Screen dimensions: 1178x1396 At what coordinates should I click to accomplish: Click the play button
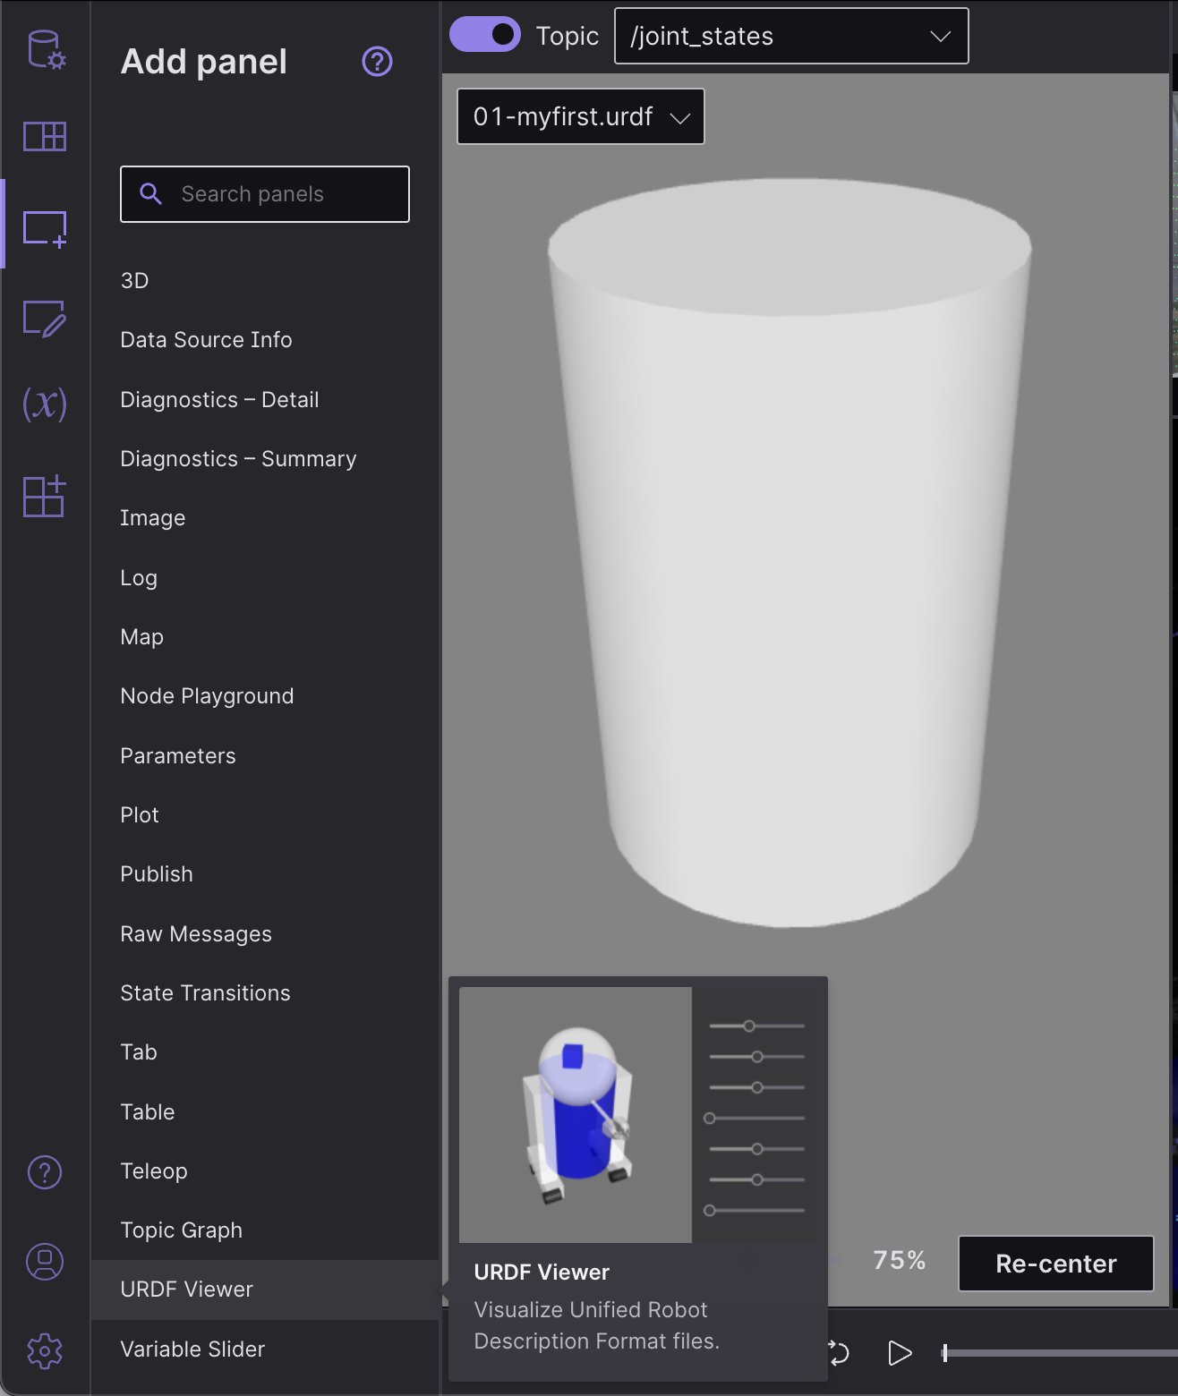899,1353
